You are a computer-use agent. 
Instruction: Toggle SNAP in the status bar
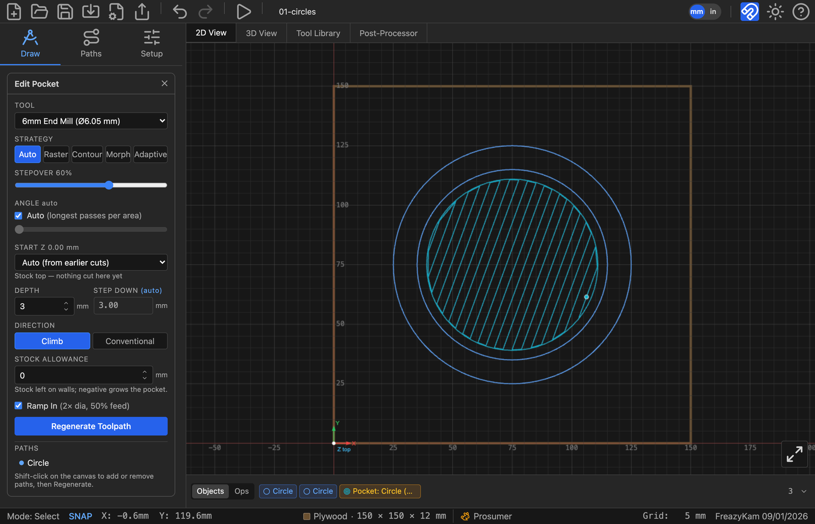point(80,516)
